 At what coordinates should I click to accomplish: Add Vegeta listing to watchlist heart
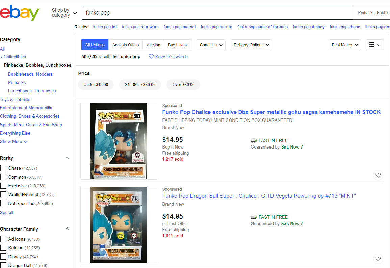378,259
